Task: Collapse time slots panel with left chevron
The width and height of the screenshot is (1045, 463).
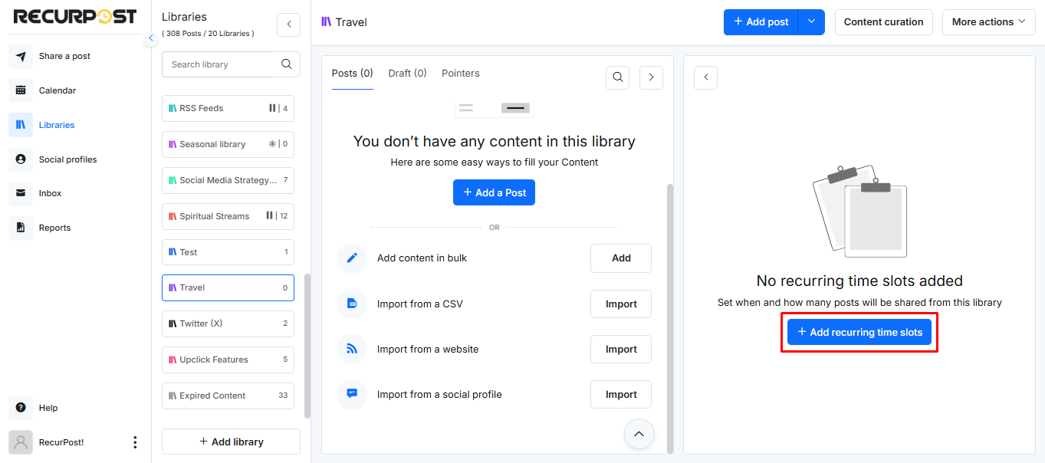Action: 705,77
